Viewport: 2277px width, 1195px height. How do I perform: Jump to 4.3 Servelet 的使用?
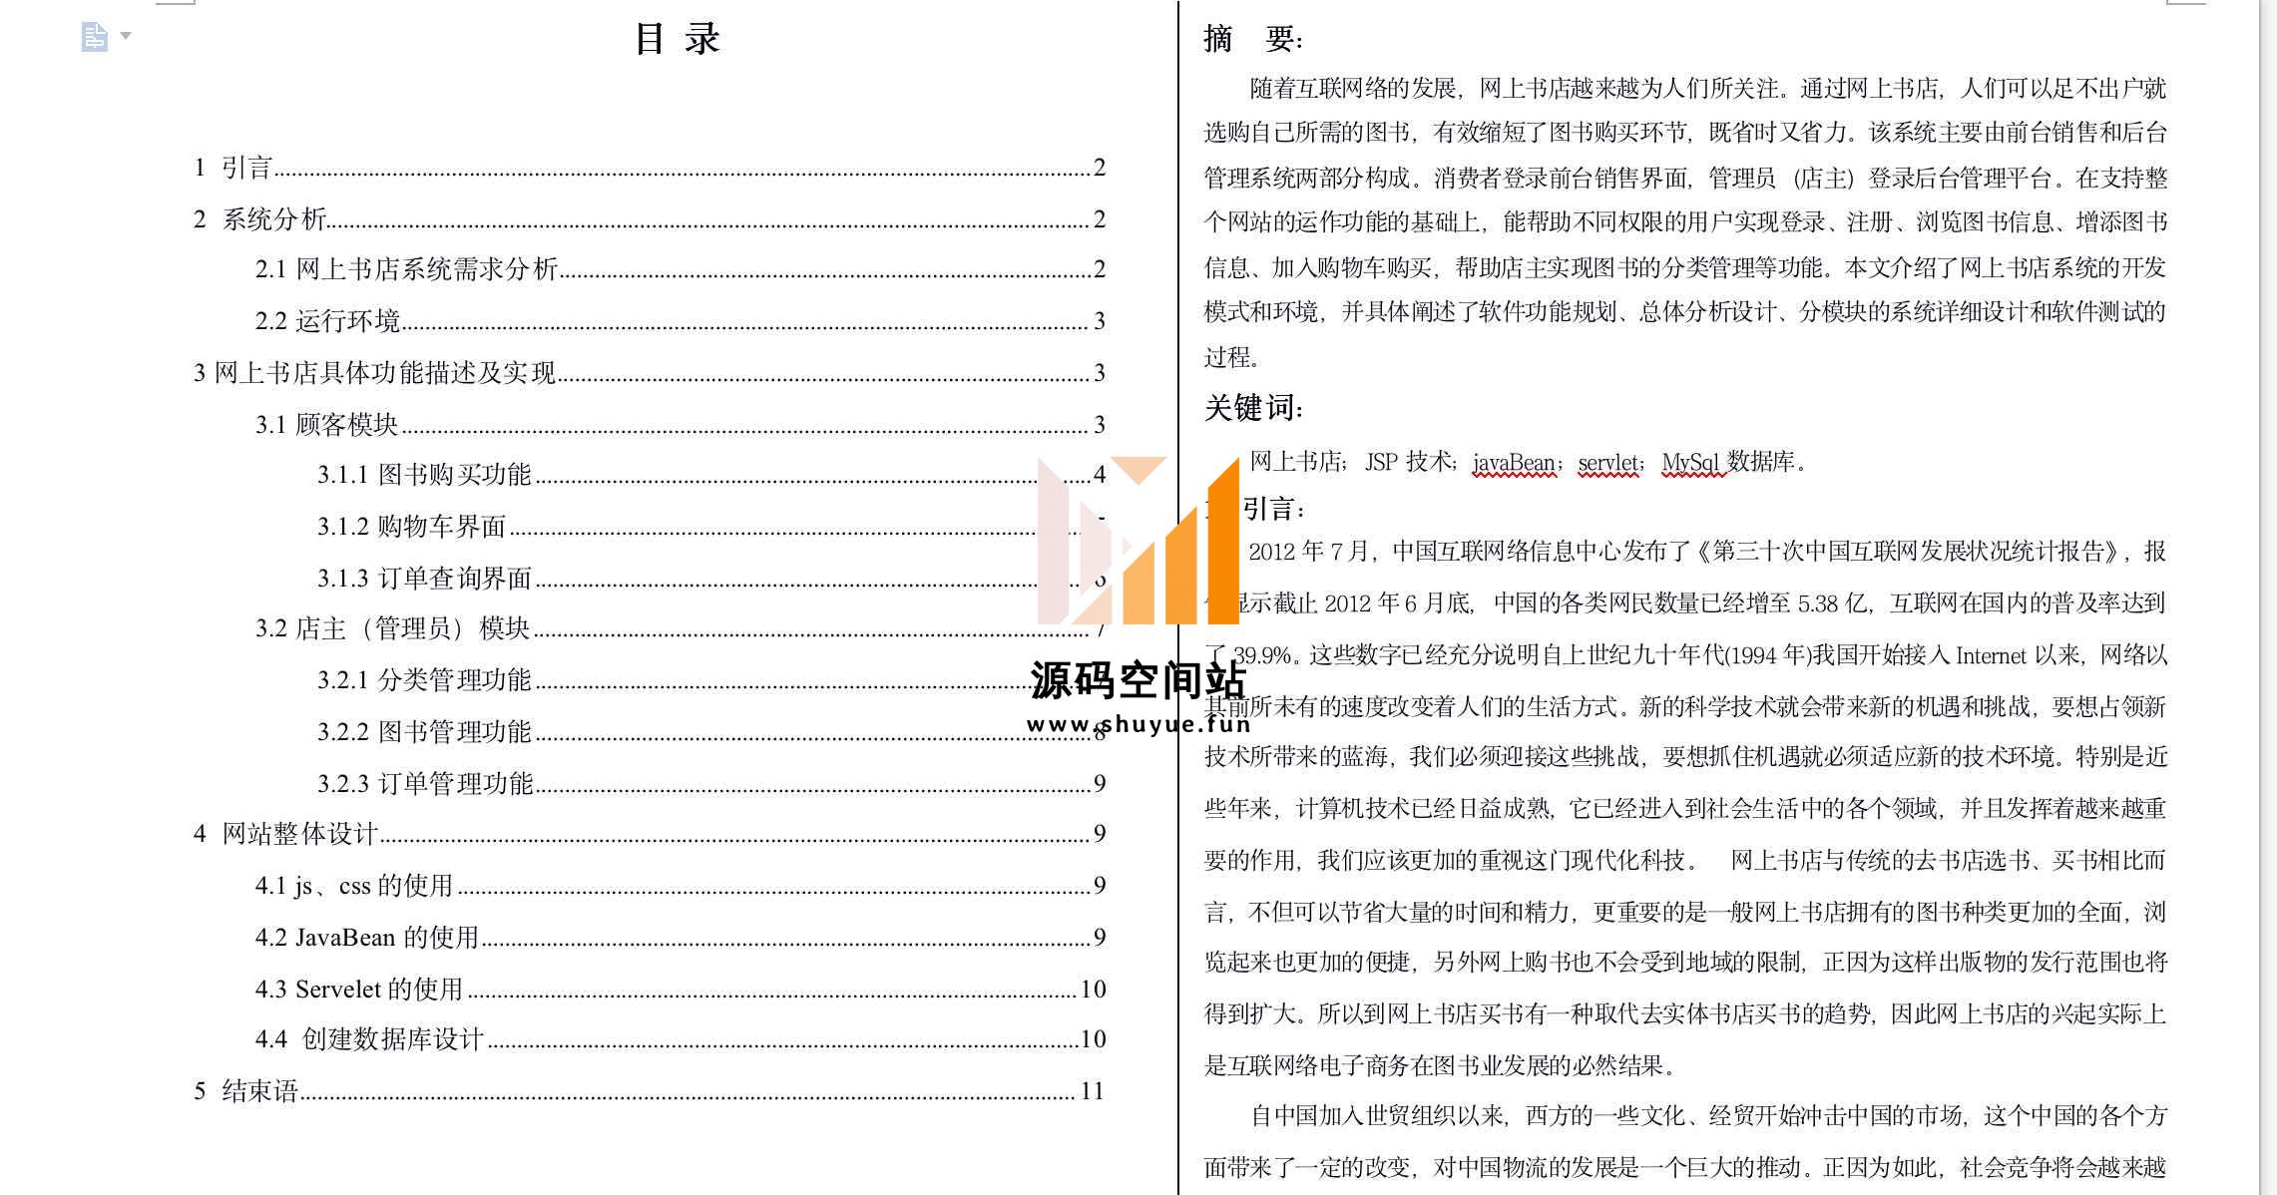pyautogui.click(x=359, y=990)
